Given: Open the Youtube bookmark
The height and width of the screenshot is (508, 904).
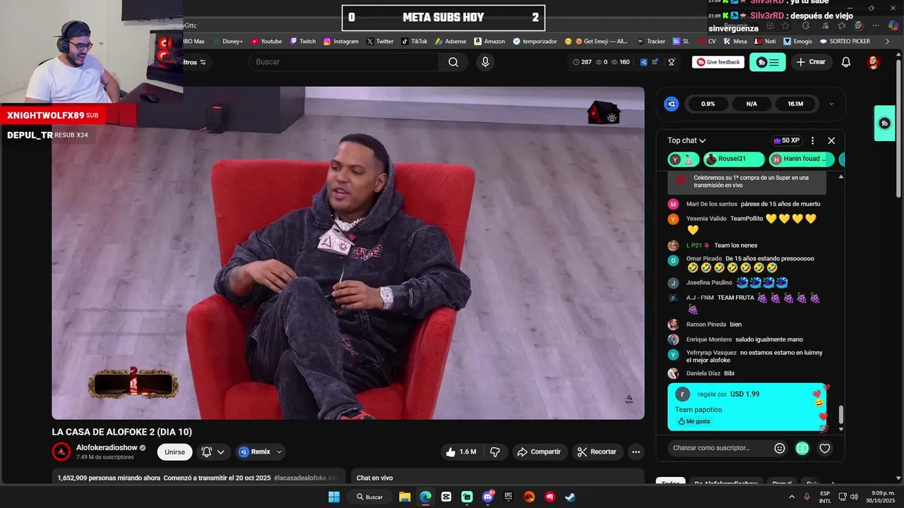Looking at the screenshot, I should tap(266, 42).
